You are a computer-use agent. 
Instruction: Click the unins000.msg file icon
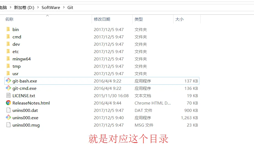8,125
